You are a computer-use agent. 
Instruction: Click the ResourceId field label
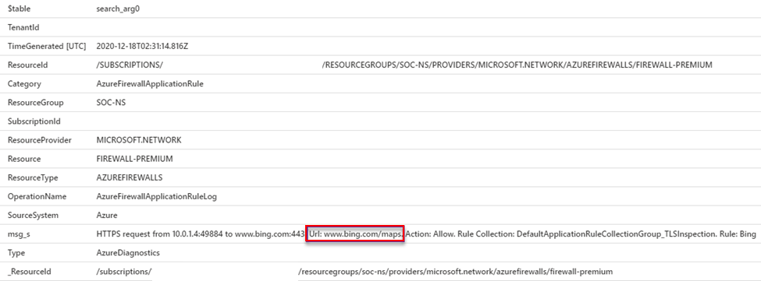(27, 65)
